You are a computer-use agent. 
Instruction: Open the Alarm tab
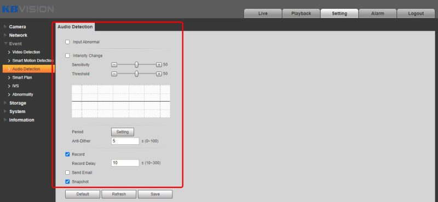click(378, 13)
